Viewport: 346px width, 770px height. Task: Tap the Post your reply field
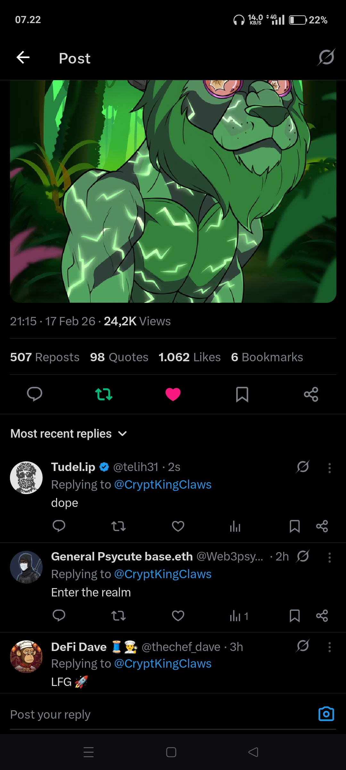160,714
